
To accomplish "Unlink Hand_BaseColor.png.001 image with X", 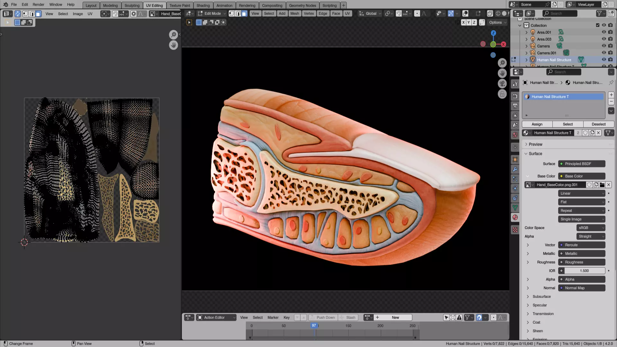I will 609,185.
